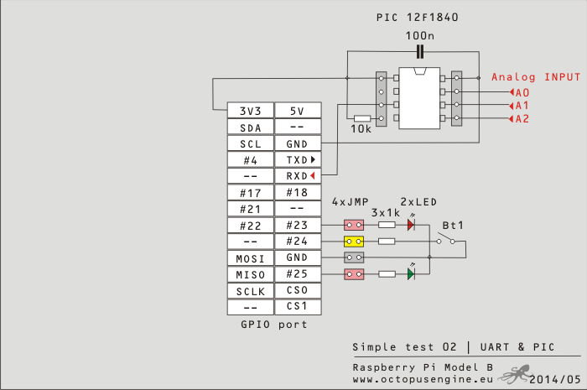The width and height of the screenshot is (587, 390).
Task: Select the MISO pin cell
Action: [x=251, y=274]
